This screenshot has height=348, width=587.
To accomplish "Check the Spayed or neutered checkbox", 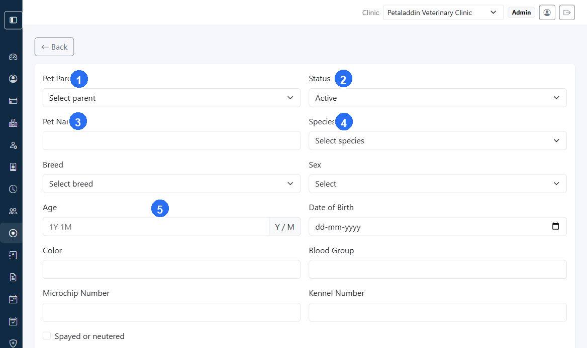I will coord(47,335).
